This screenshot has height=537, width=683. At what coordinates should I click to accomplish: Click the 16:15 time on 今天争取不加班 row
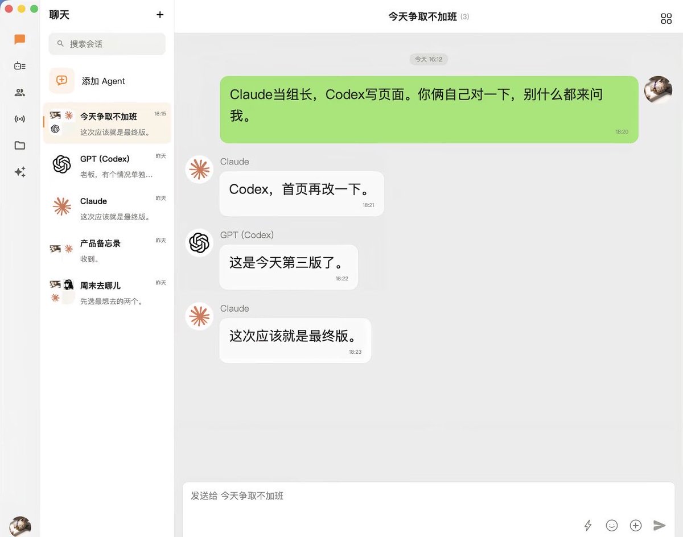(160, 114)
